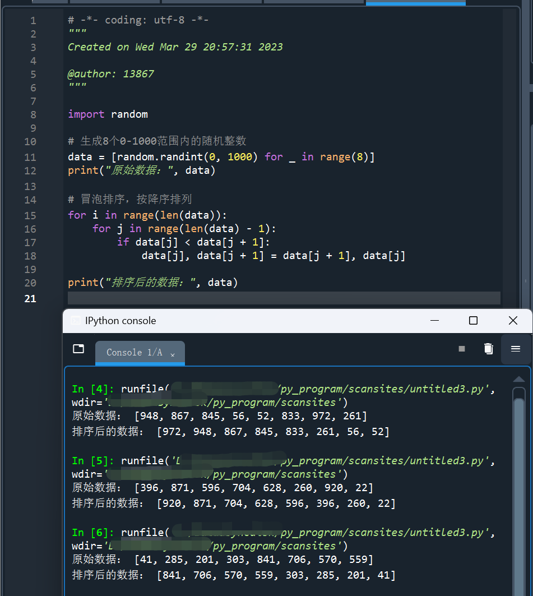Click the print '原始数据' code line
This screenshot has height=596, width=533.
point(142,170)
